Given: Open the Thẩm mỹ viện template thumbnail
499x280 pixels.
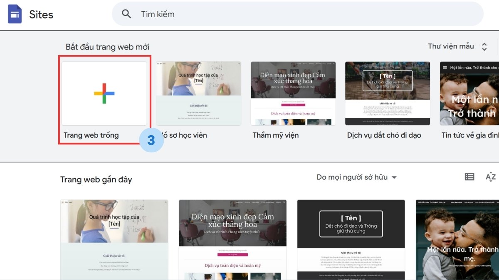Looking at the screenshot, I should click(x=293, y=93).
